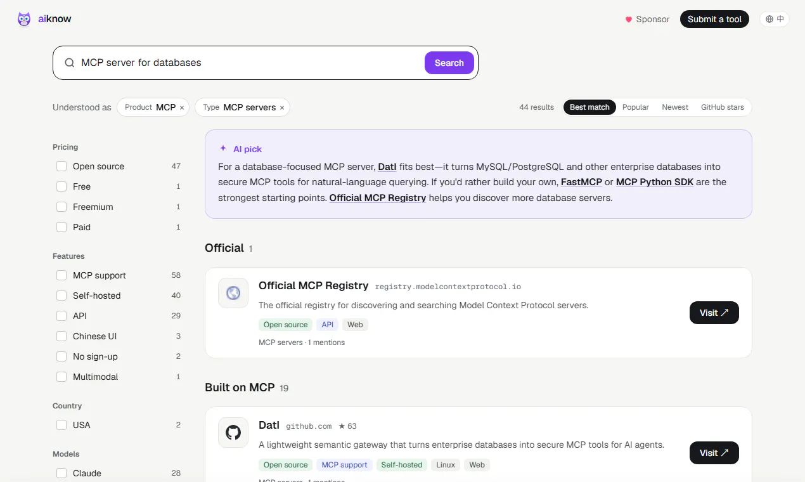The width and height of the screenshot is (805, 482).
Task: Focus the search field containing MCP server for databases
Action: tap(250, 63)
